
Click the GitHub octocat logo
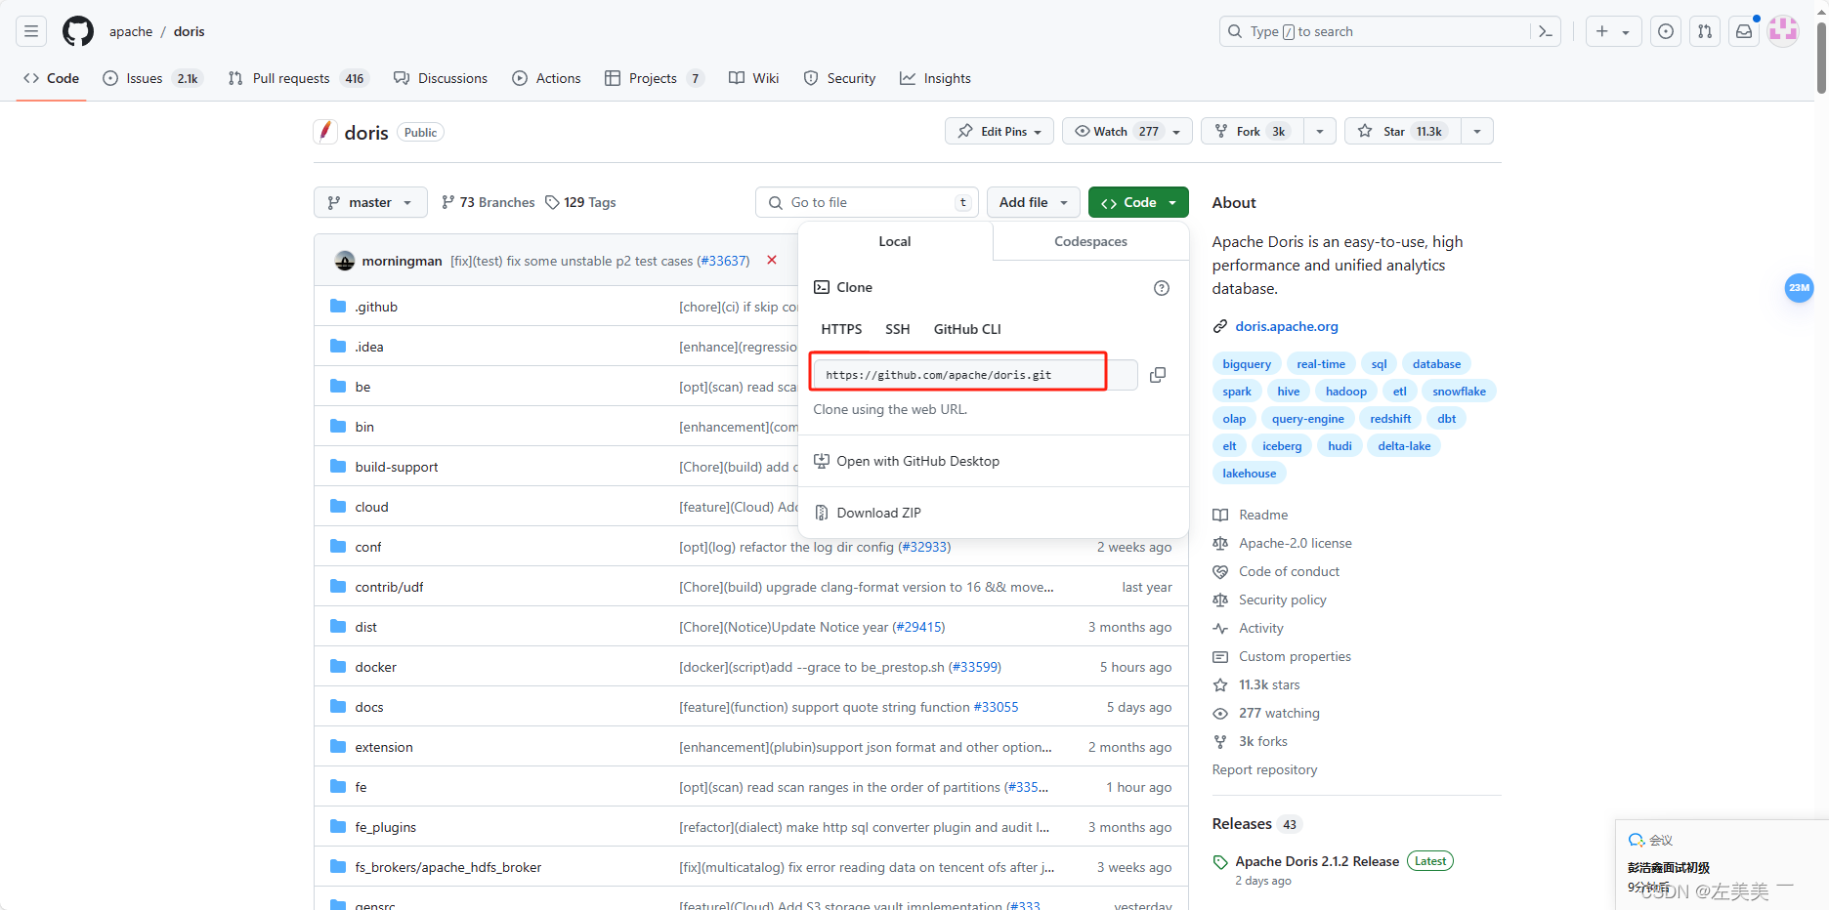(x=77, y=30)
